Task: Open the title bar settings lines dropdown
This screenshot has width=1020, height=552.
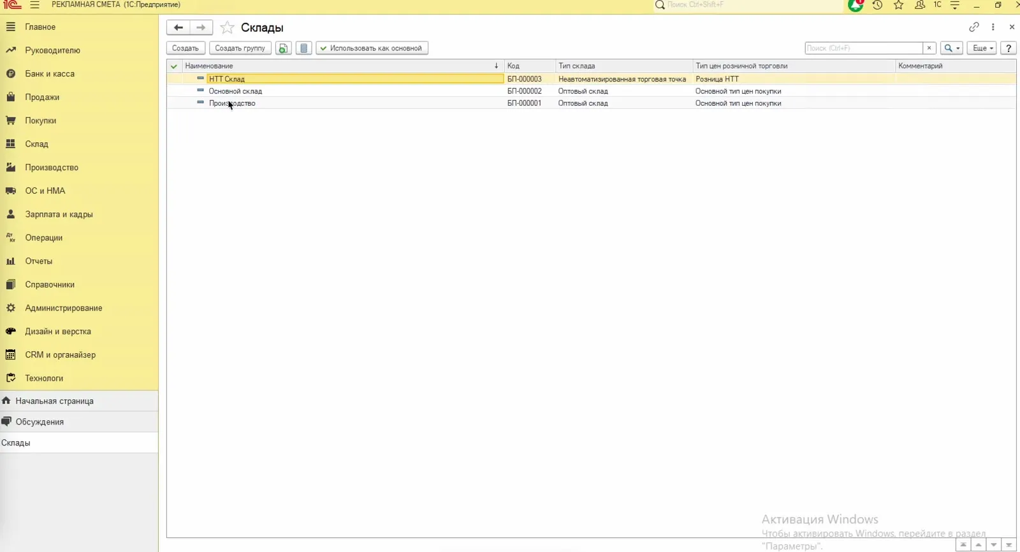Action: [x=955, y=5]
